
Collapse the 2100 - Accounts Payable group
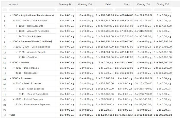[17, 52]
